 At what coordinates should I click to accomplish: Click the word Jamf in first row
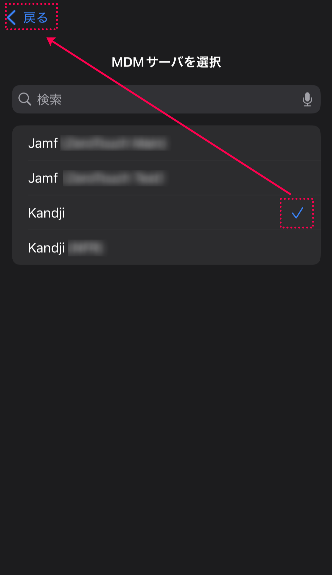tap(43, 143)
